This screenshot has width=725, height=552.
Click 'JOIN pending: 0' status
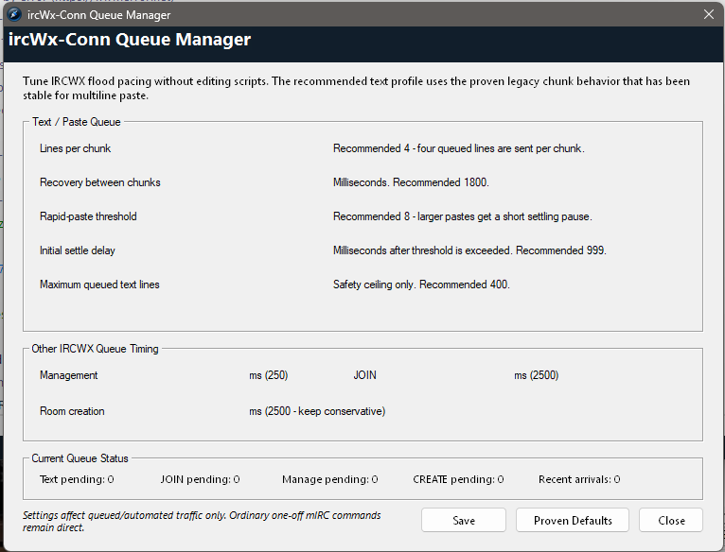pyautogui.click(x=200, y=479)
